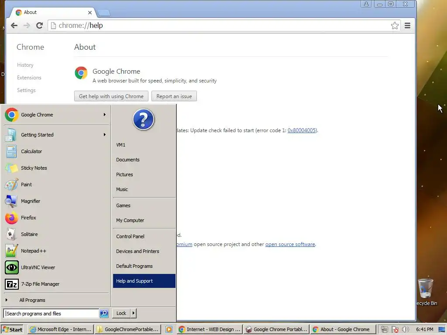
Task: Open Solitaire from Start menu
Action: click(x=55, y=234)
